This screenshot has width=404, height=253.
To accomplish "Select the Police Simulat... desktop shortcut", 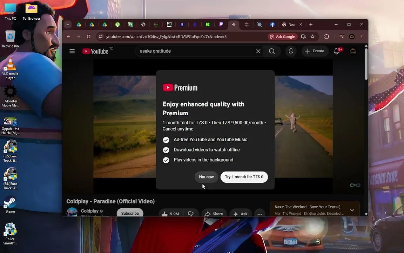I will click(10, 234).
